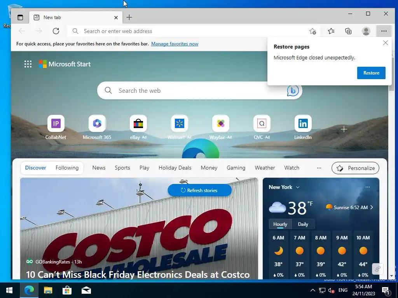Open the tab actions menu icon
This screenshot has height=298, width=398.
(20, 17)
